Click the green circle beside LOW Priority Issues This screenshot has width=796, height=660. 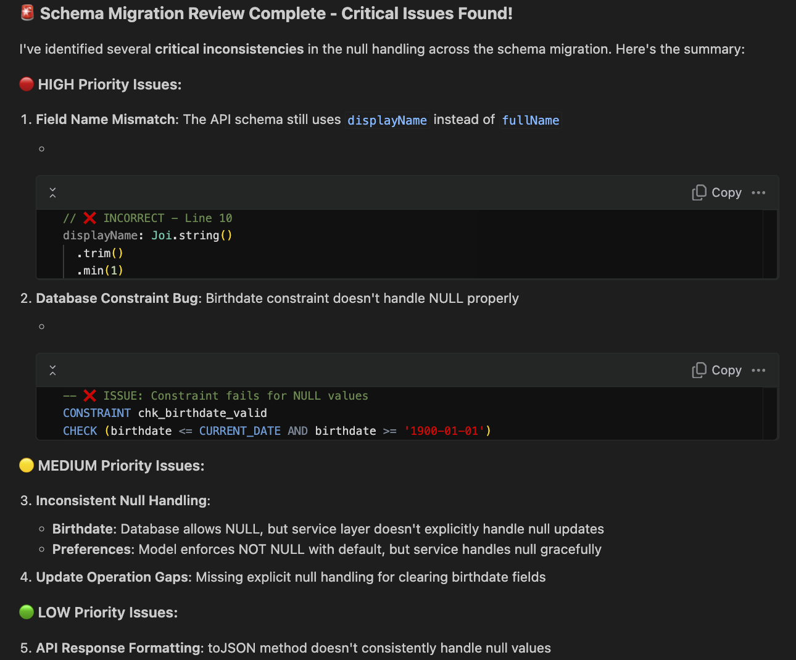point(26,612)
